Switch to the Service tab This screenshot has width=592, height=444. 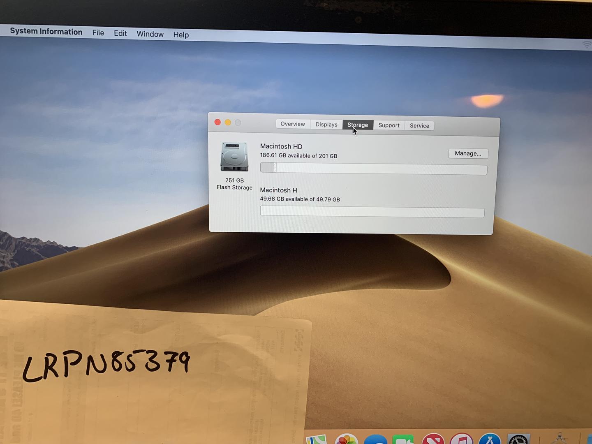[x=419, y=125]
